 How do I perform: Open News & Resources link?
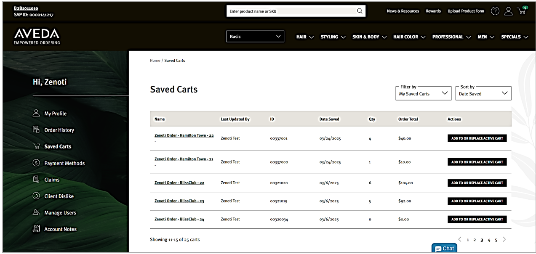(403, 11)
